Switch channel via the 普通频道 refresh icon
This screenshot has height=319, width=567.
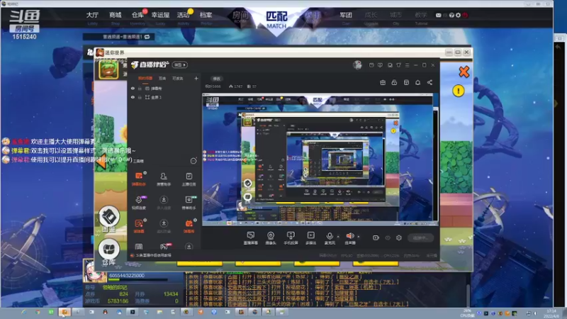[147, 37]
